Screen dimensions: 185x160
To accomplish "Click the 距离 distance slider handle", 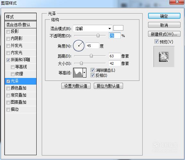I will coord(91,56).
